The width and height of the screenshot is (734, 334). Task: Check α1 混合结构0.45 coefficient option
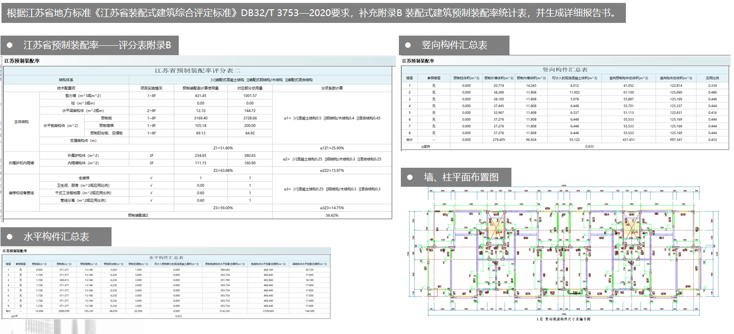pyautogui.click(x=369, y=118)
